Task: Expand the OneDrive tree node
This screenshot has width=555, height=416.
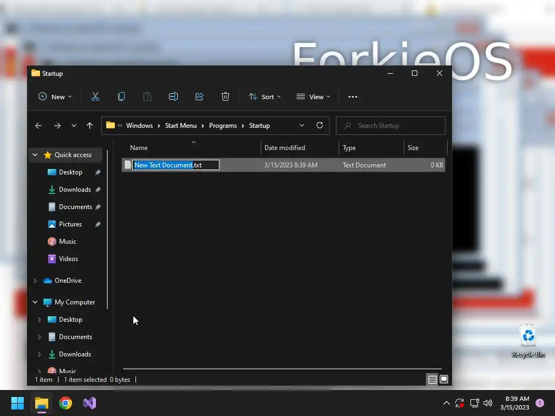Action: tap(35, 281)
